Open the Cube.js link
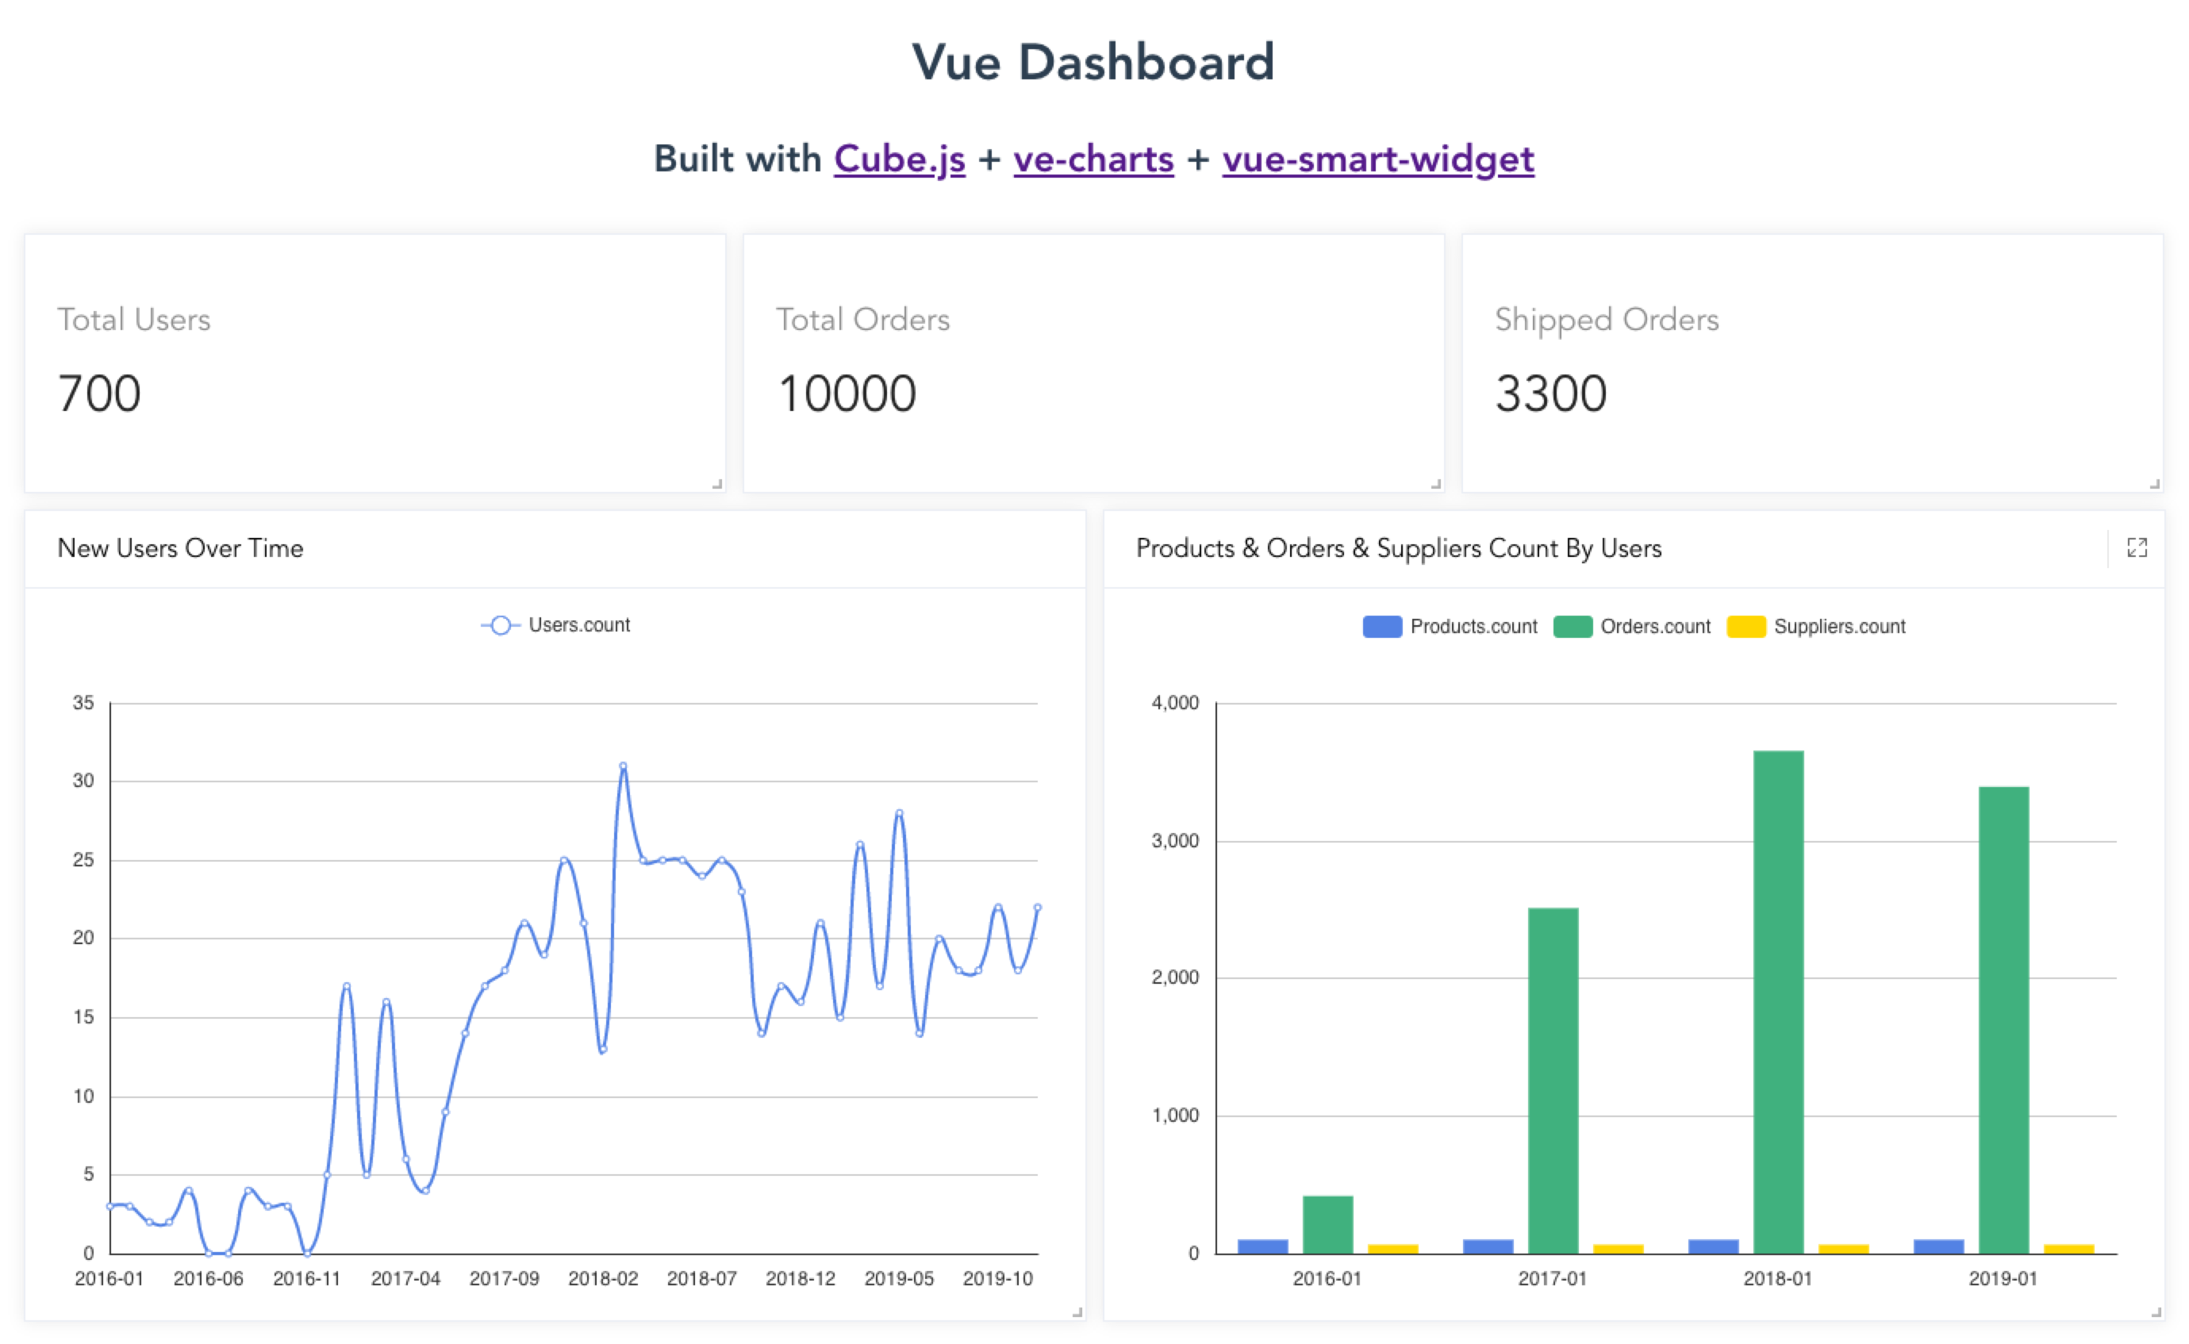The image size is (2189, 1344). coord(899,159)
